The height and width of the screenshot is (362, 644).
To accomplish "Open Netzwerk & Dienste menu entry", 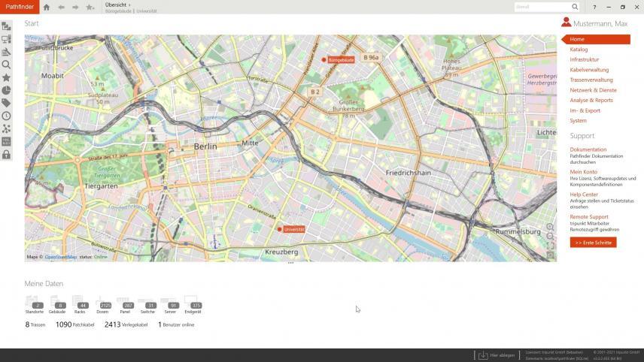I will point(593,90).
